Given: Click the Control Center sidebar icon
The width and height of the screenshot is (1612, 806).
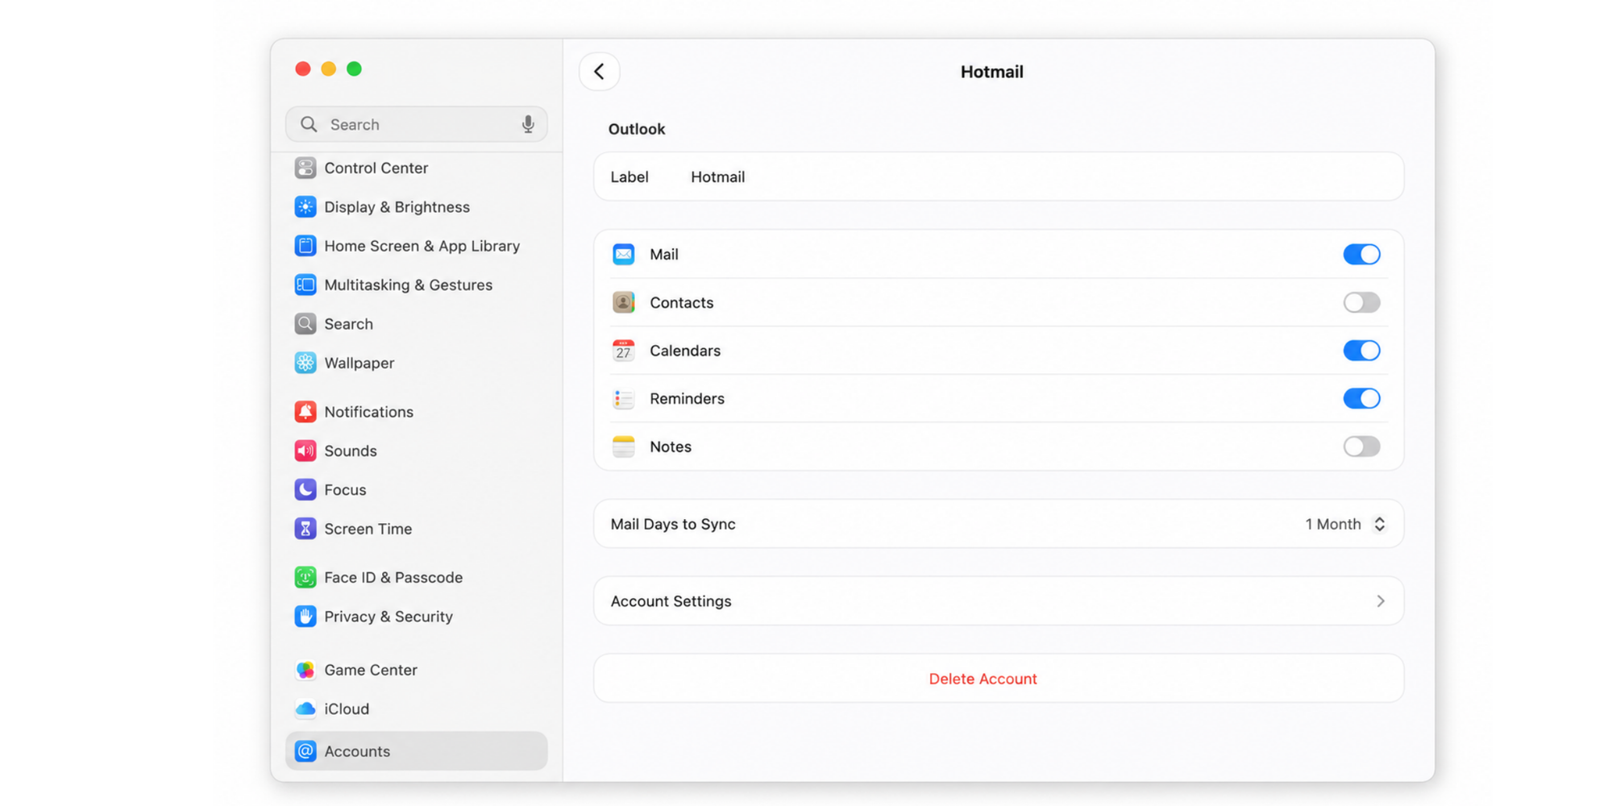Looking at the screenshot, I should pyautogui.click(x=305, y=168).
